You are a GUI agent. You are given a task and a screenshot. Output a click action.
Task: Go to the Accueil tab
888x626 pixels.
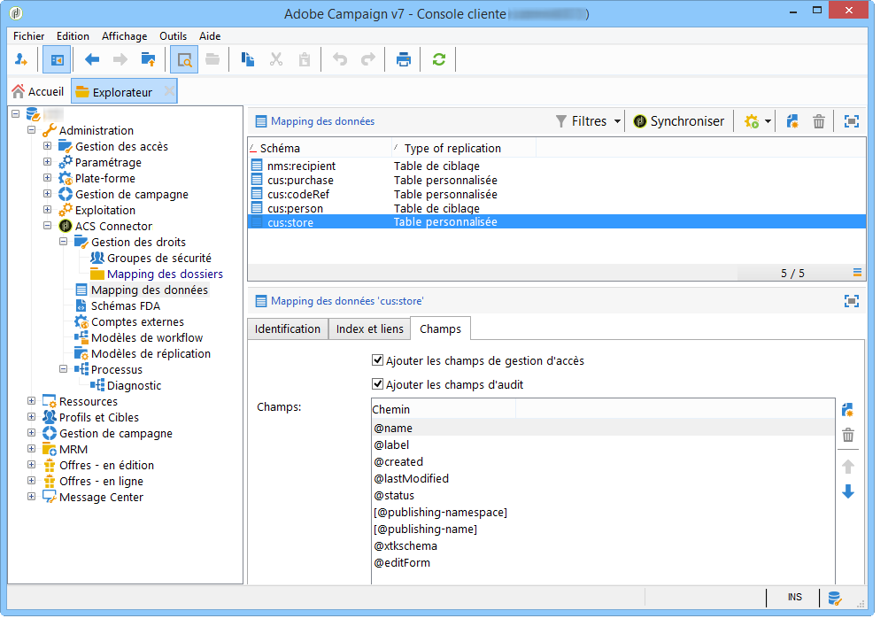click(x=38, y=92)
